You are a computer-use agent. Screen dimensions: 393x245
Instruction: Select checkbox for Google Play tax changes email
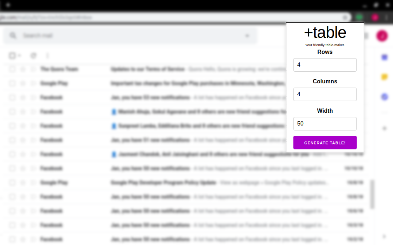click(x=12, y=83)
